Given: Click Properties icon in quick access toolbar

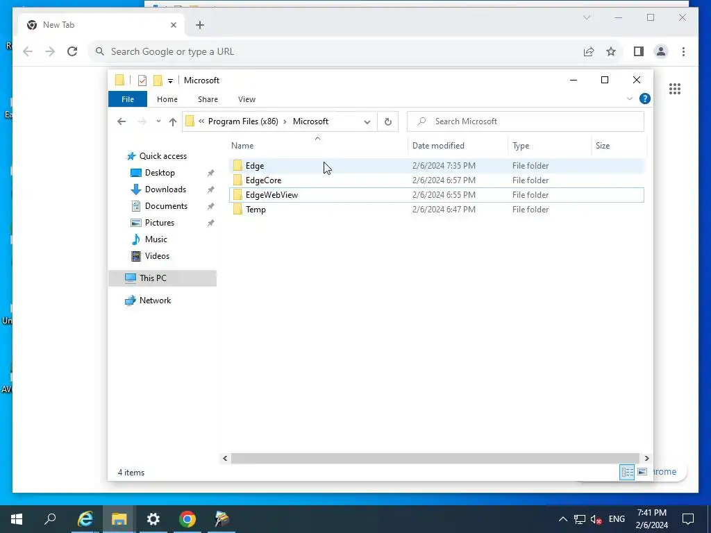Looking at the screenshot, I should (142, 81).
